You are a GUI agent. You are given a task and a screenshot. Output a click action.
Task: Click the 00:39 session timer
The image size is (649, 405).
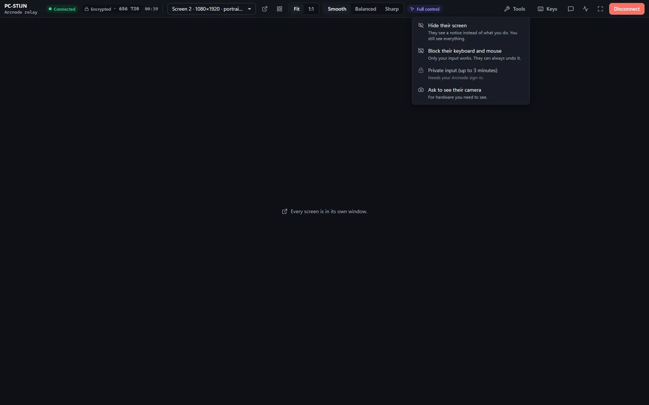pos(151,9)
